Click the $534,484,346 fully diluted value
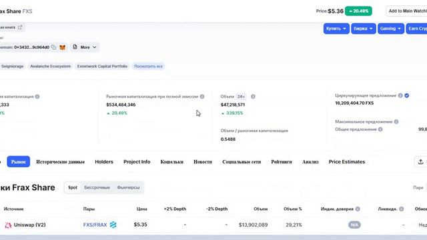Image resolution: width=427 pixels, height=240 pixels. [x=121, y=105]
